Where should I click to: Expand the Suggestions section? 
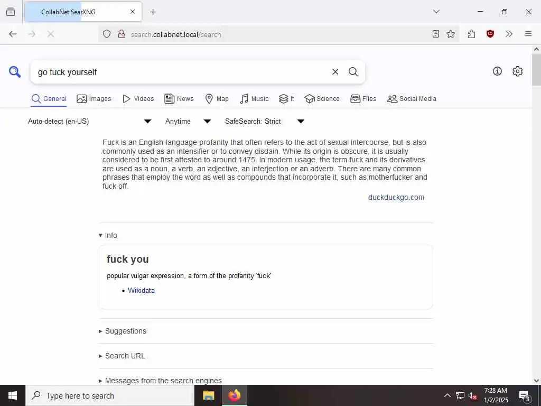click(123, 331)
